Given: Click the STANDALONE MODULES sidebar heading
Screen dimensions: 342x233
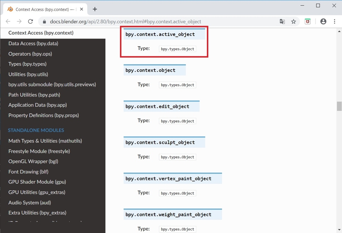Looking at the screenshot, I should pyautogui.click(x=36, y=130).
